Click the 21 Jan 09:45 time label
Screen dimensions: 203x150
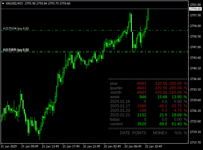[x=30, y=146]
